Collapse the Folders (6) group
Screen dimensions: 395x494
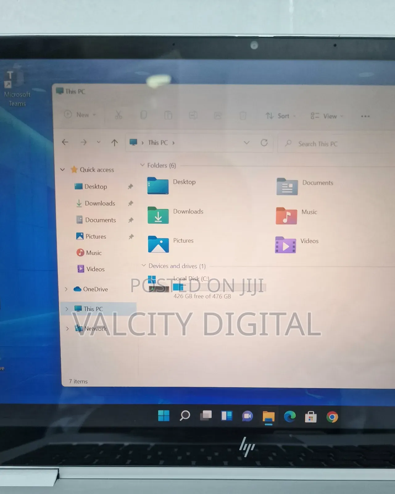pos(142,165)
